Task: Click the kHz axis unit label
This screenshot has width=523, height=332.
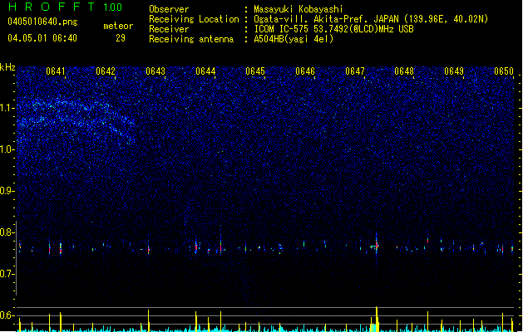Action: pyautogui.click(x=7, y=67)
